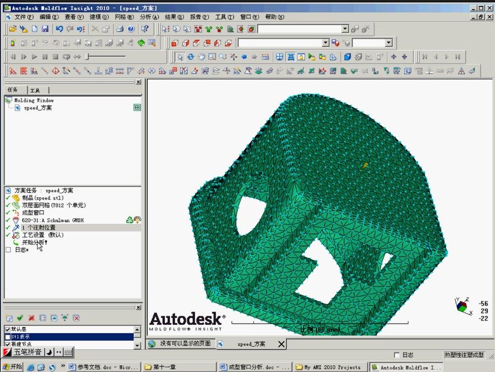495x372 pixels.
Task: Switch to 参考文档.doc taskbar window
Action: point(103,367)
